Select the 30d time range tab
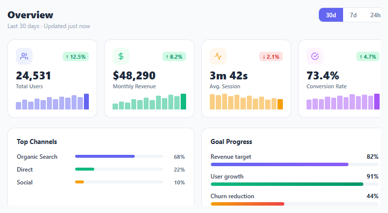 331,15
